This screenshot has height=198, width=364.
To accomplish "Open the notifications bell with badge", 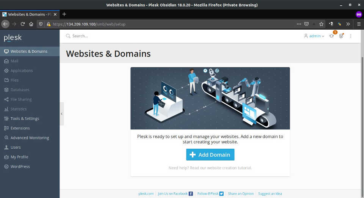I will pyautogui.click(x=332, y=35).
